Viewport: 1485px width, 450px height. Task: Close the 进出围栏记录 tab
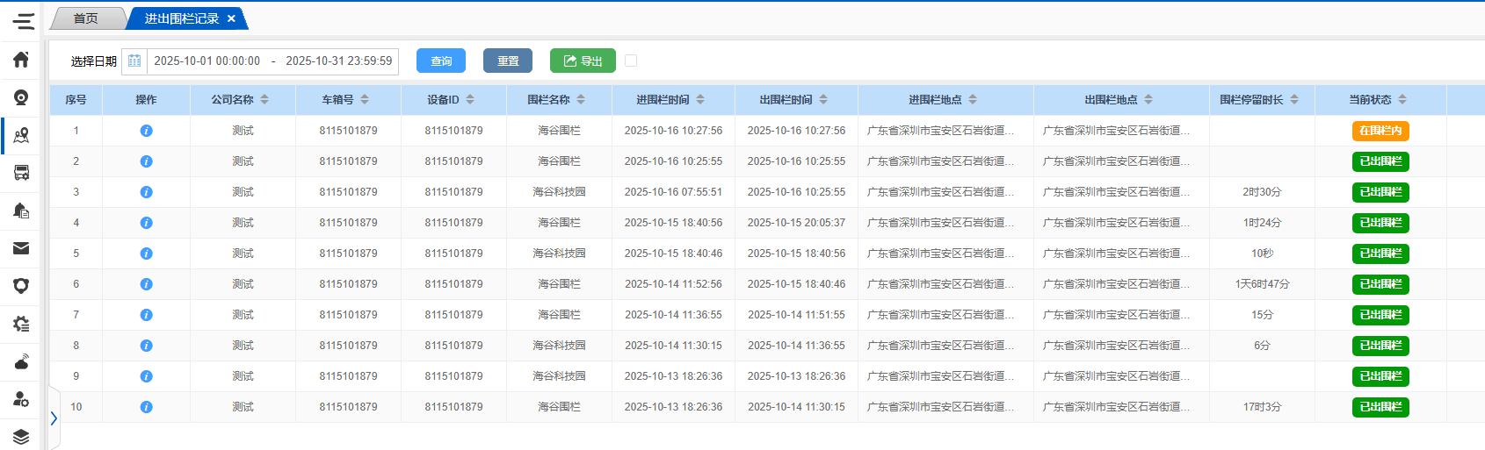pyautogui.click(x=231, y=18)
